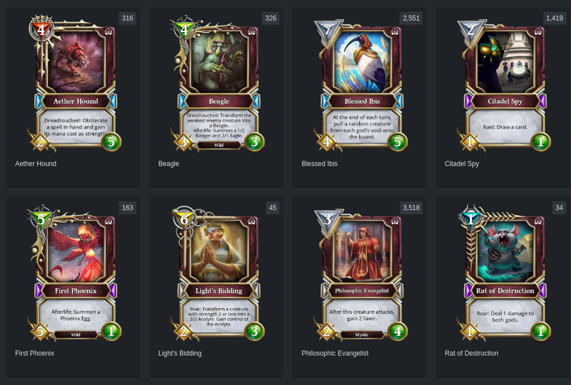The width and height of the screenshot is (571, 385).
Task: Click the 2,551 count badge on Blessed Ibis
Action: (411, 19)
